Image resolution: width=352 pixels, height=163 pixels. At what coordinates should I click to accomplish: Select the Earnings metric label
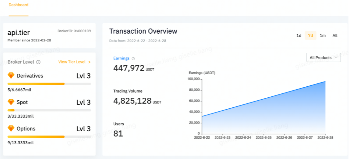click(x=121, y=58)
